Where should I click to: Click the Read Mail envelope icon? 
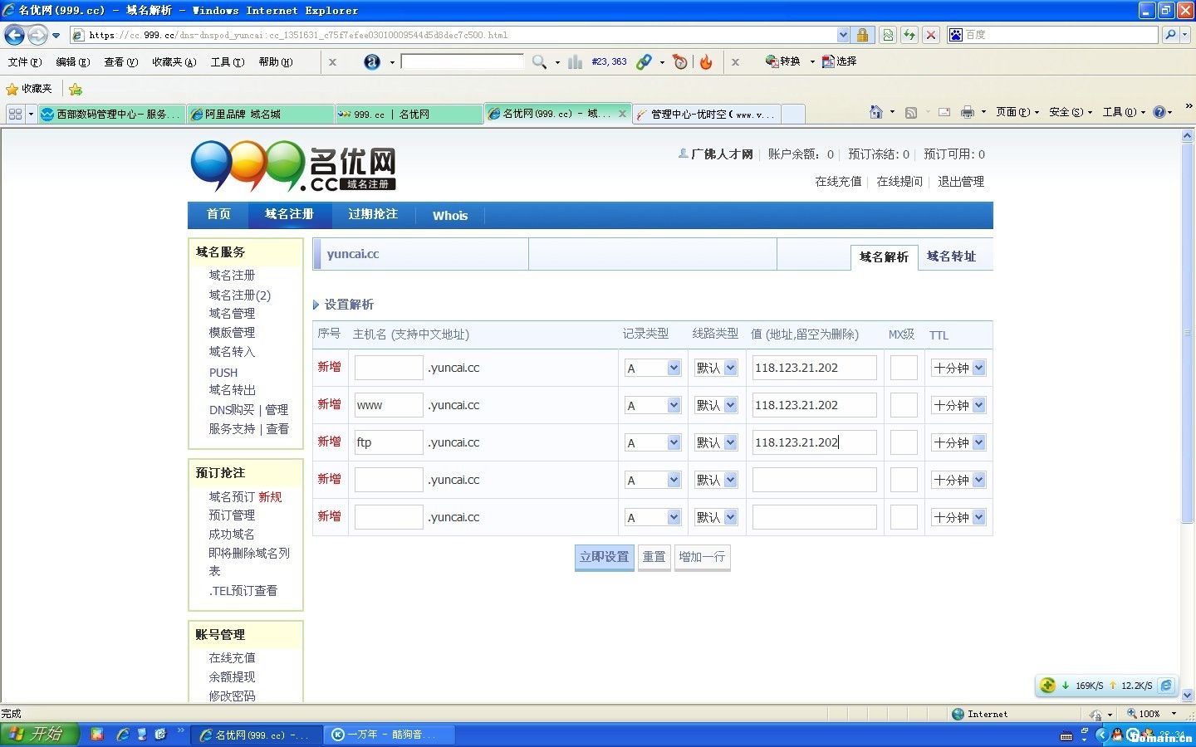(944, 112)
